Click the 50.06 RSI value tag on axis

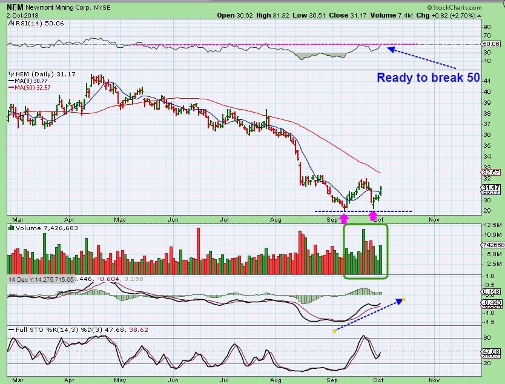(x=491, y=44)
